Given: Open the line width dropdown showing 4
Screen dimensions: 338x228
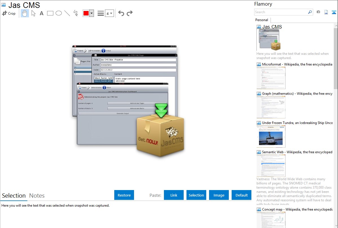Looking at the screenshot, I should pyautogui.click(x=109, y=13).
